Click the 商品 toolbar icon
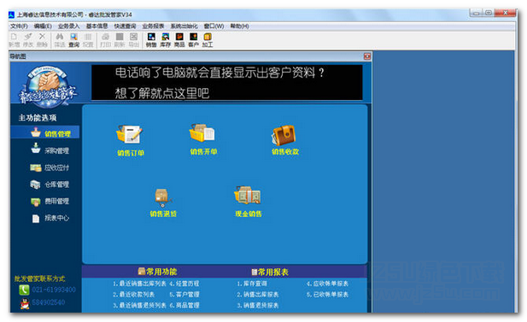The height and width of the screenshot is (322, 527). [179, 40]
